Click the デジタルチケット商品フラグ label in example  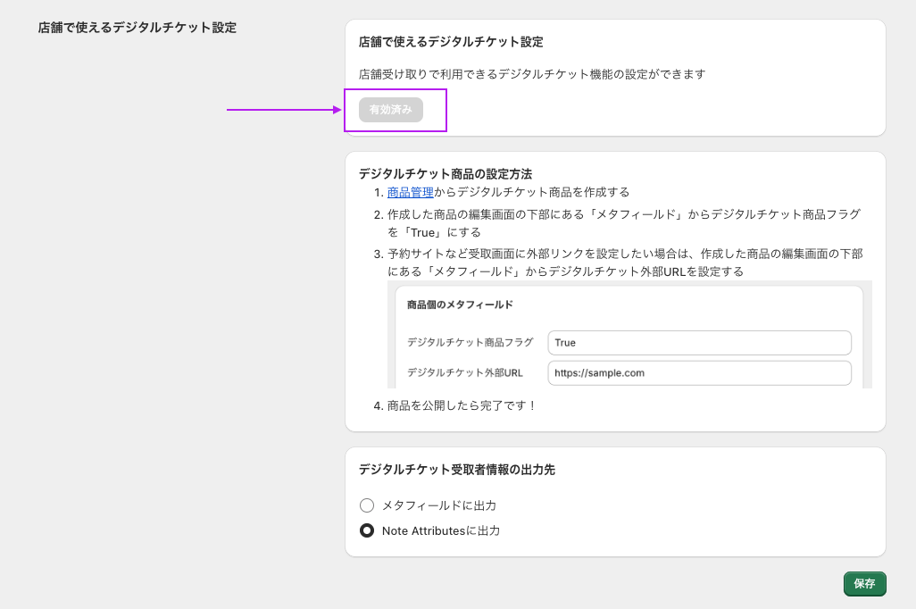[470, 343]
